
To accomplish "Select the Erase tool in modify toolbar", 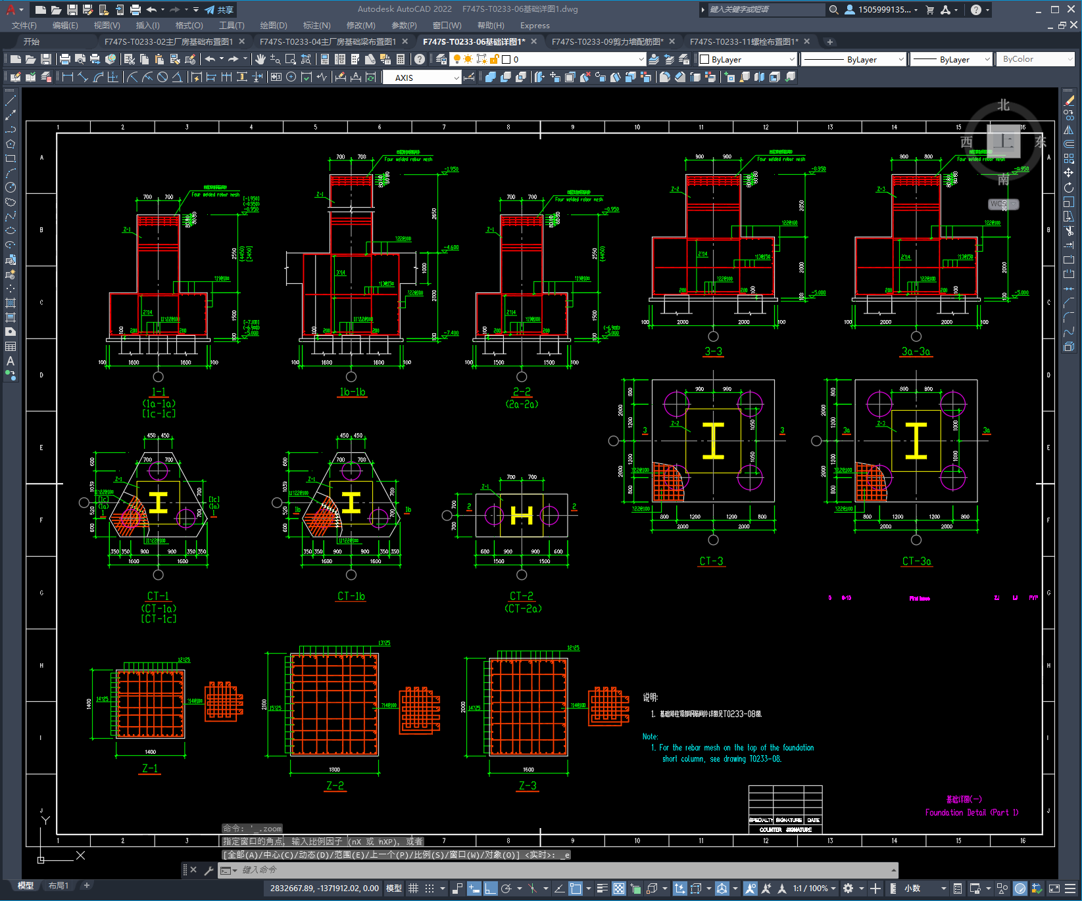I will click(x=1069, y=101).
